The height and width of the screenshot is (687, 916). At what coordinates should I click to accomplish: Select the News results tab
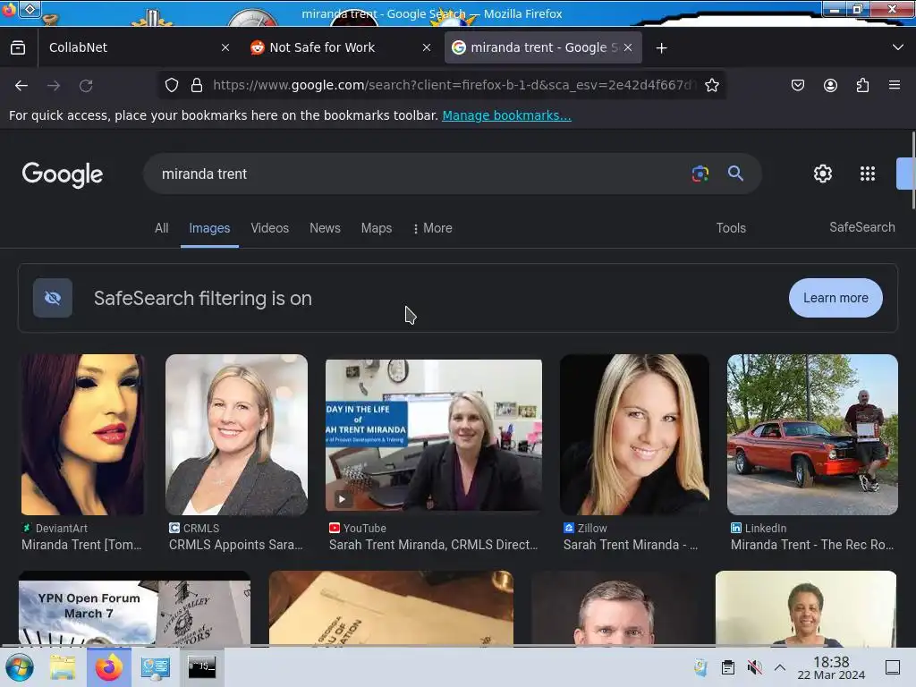(x=325, y=228)
